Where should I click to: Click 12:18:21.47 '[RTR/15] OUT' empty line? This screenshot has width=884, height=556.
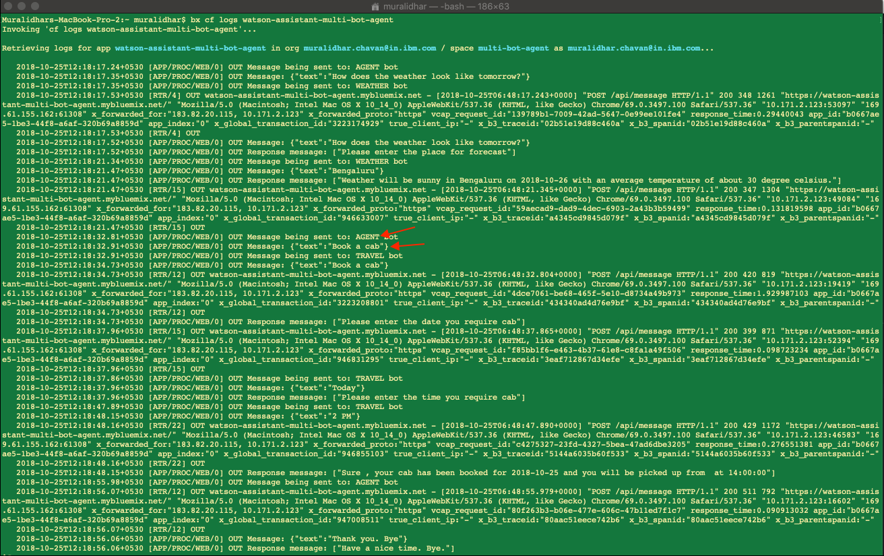coord(110,228)
